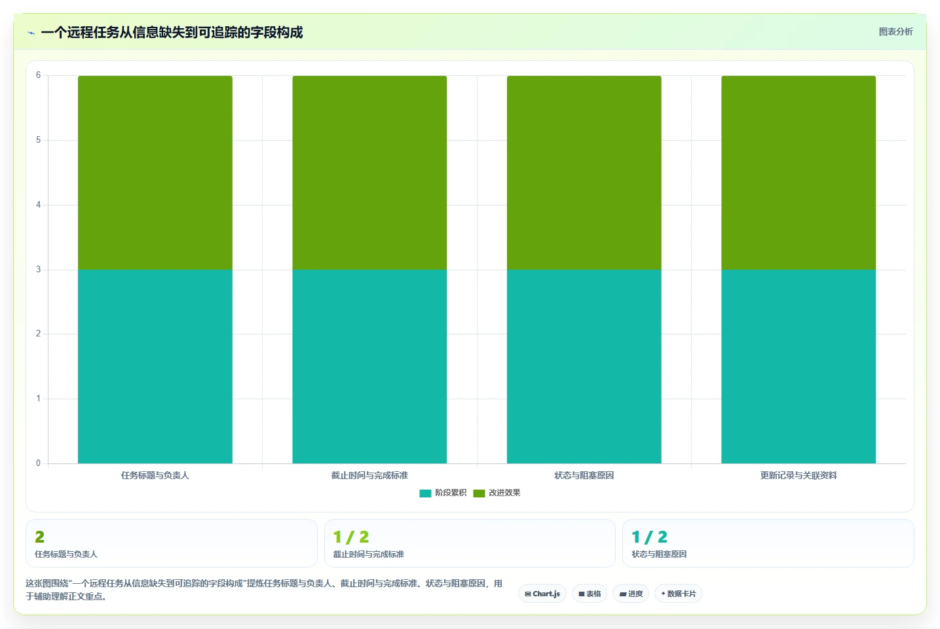940x629 pixels.
Task: Click the teal bar segment for 任务标题与负责人
Action: tap(155, 367)
